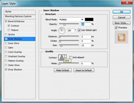
Task: Enable the Texture checkbox
Action: click(x=9, y=30)
